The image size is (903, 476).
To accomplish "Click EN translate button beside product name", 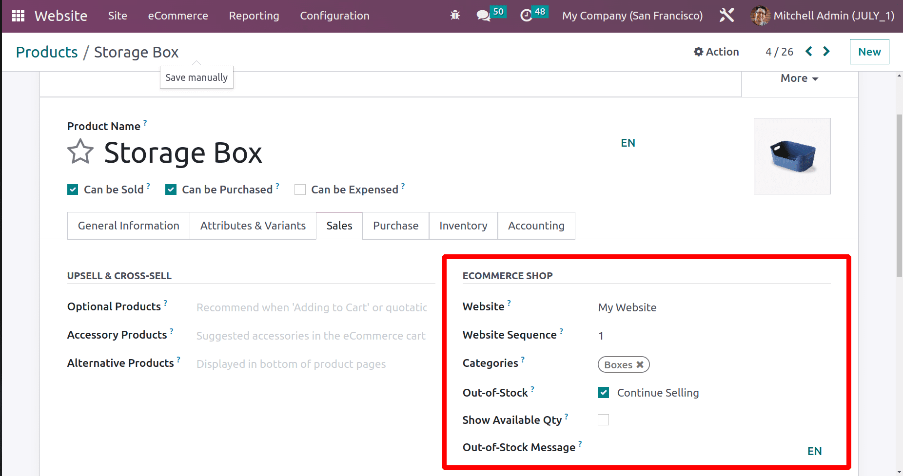I will [x=628, y=143].
